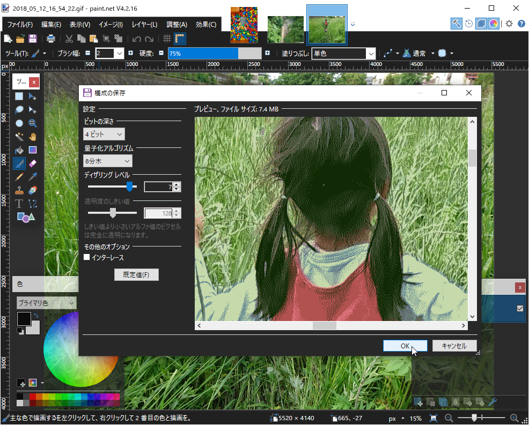
Task: Open the 調整 menu
Action: click(x=176, y=24)
